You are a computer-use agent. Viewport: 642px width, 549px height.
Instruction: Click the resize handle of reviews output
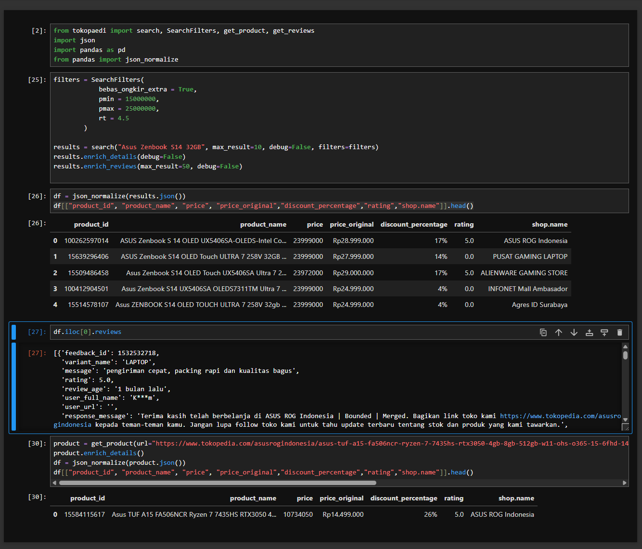[x=625, y=427]
